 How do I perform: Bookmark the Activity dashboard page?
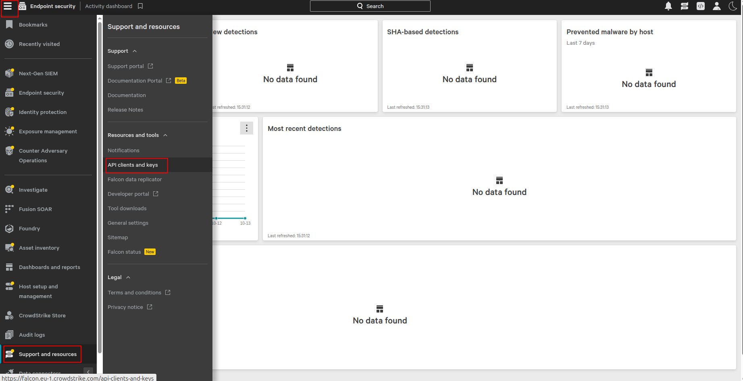140,6
